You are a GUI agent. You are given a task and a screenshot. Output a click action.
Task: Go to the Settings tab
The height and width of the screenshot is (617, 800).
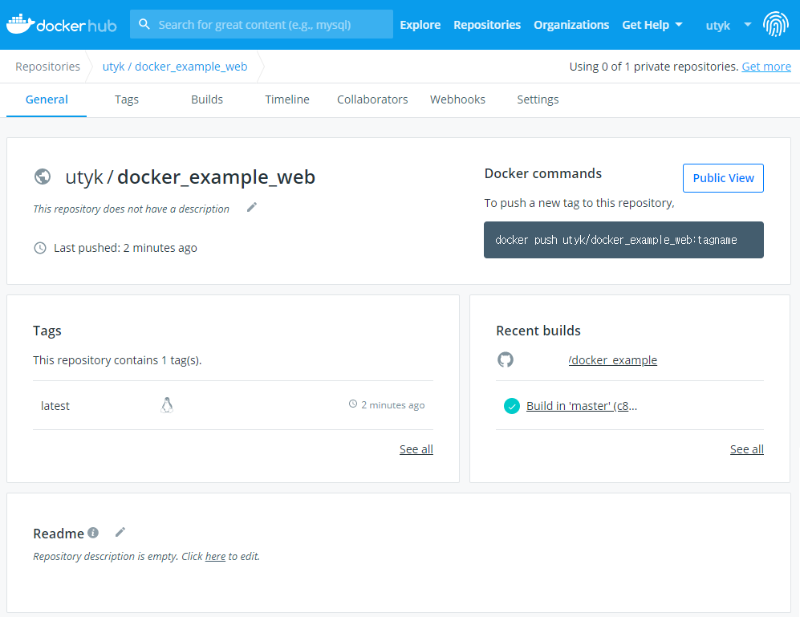(x=538, y=99)
